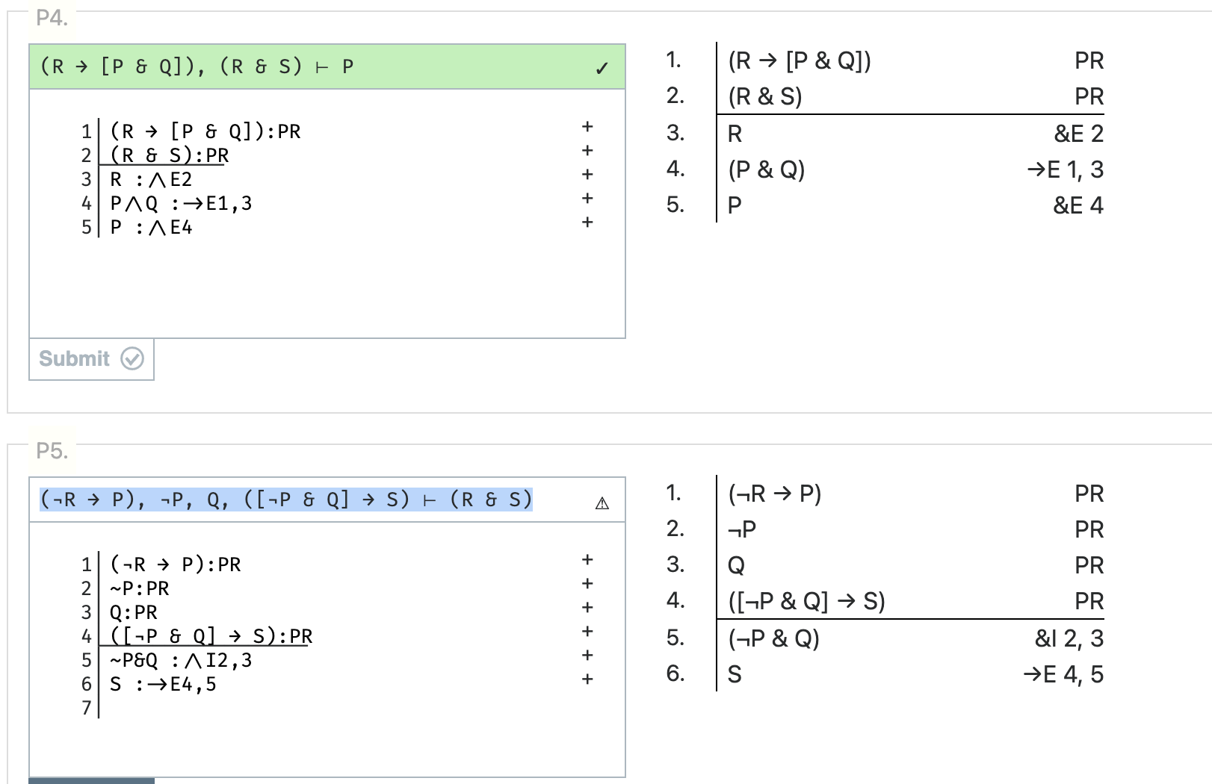1212x784 pixels.
Task: Click the plus beside "S : →E4,5" line
Action: (587, 678)
